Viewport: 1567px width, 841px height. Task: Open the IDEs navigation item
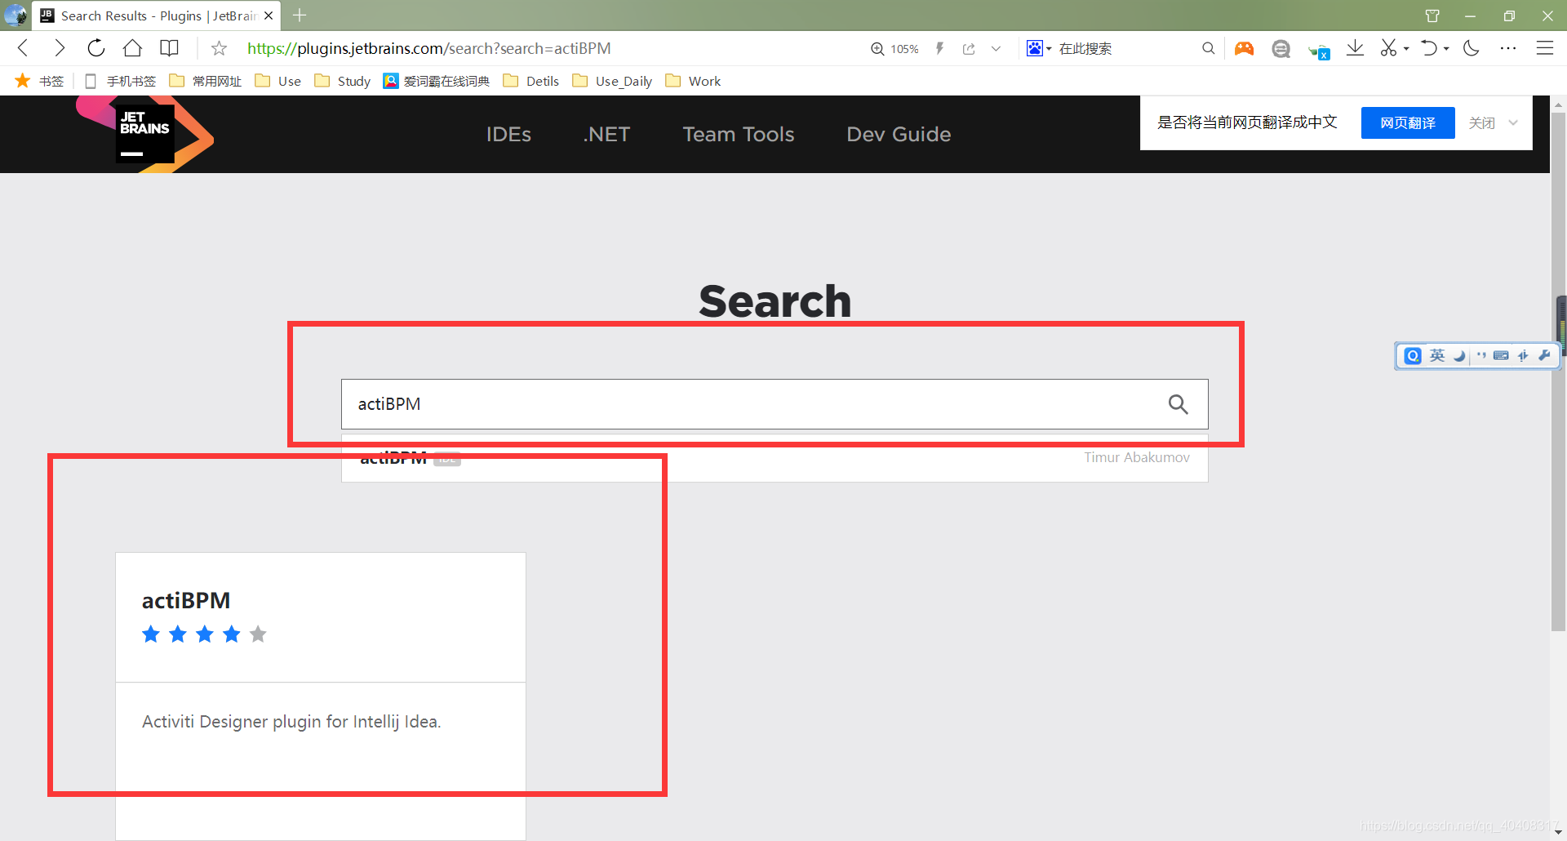tap(508, 134)
